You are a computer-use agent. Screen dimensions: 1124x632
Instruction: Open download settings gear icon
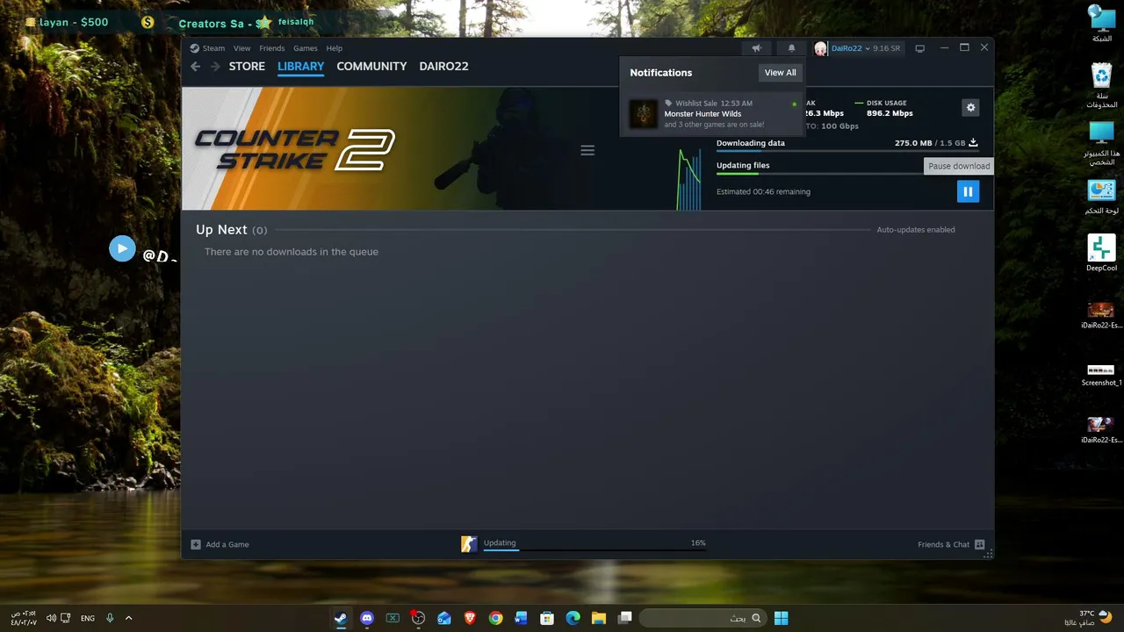(970, 107)
